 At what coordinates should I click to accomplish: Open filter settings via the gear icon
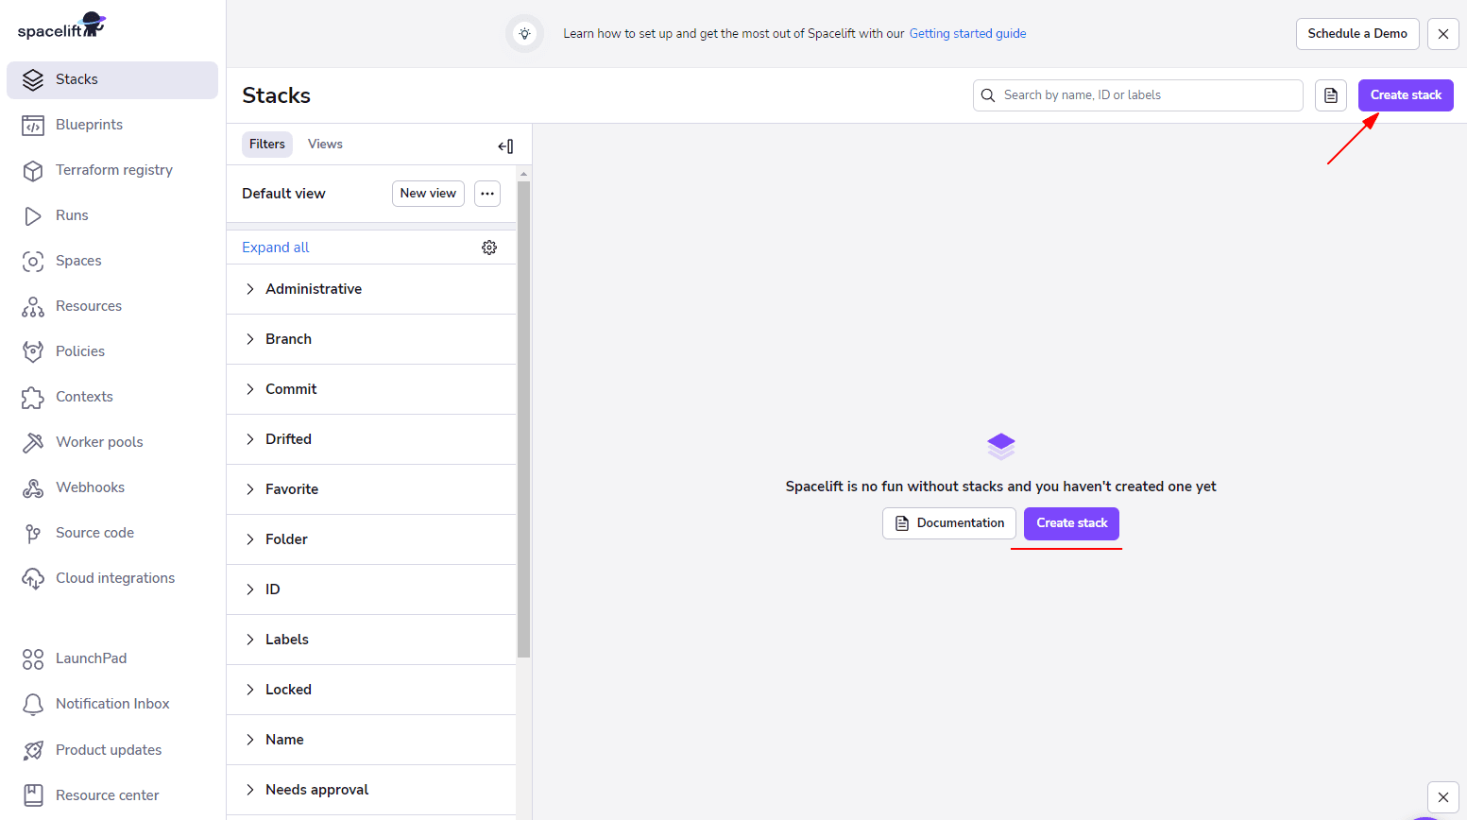tap(489, 247)
